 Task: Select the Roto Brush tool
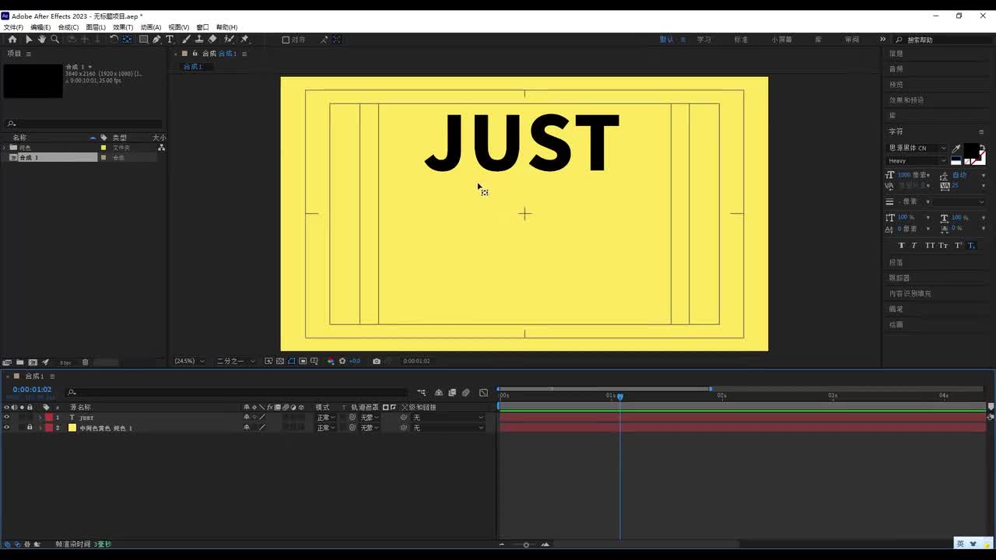click(229, 39)
